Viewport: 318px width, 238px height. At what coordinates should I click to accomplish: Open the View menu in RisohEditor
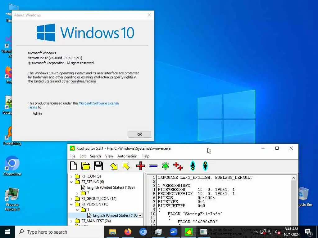tap(109, 156)
